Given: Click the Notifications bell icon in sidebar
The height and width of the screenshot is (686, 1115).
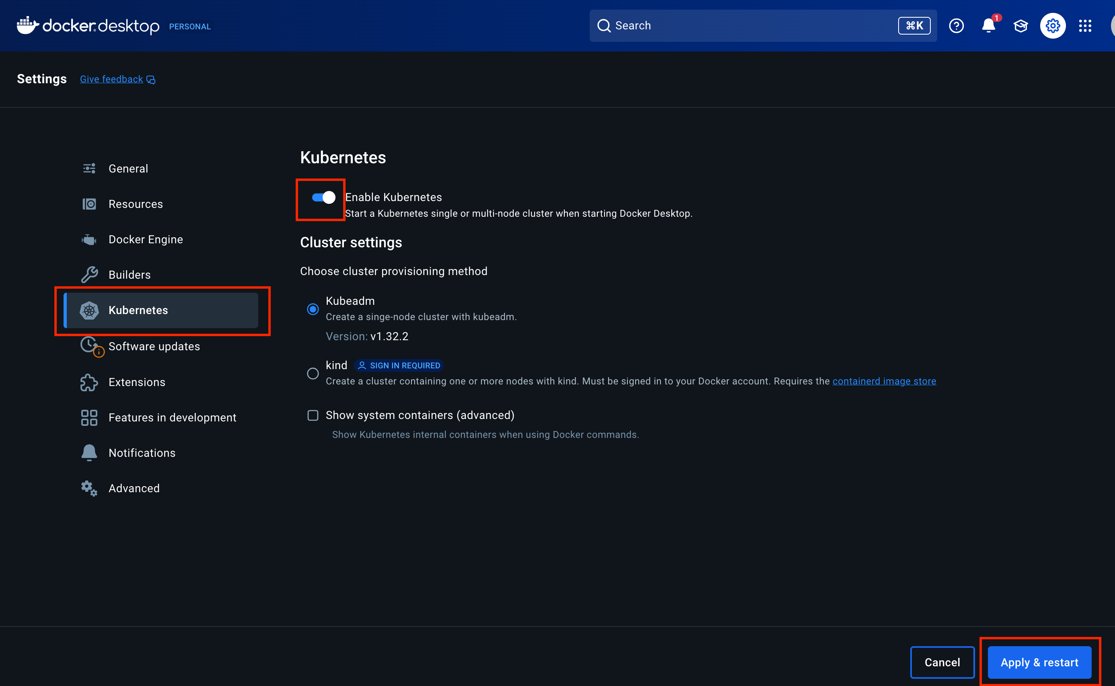Looking at the screenshot, I should 89,453.
